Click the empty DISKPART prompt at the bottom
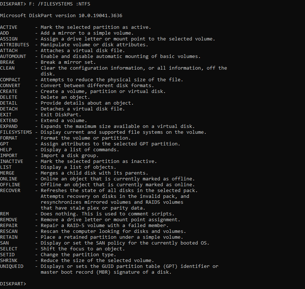The height and width of the screenshot is (289, 305). [x=13, y=284]
